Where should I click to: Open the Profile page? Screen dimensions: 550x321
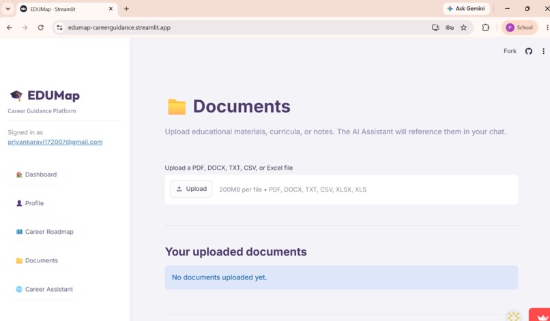30,203
